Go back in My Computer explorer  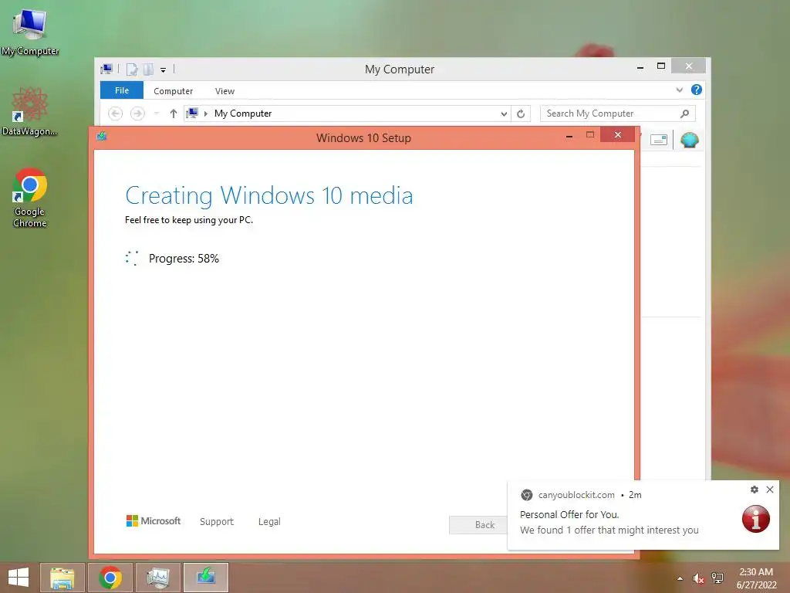[116, 114]
